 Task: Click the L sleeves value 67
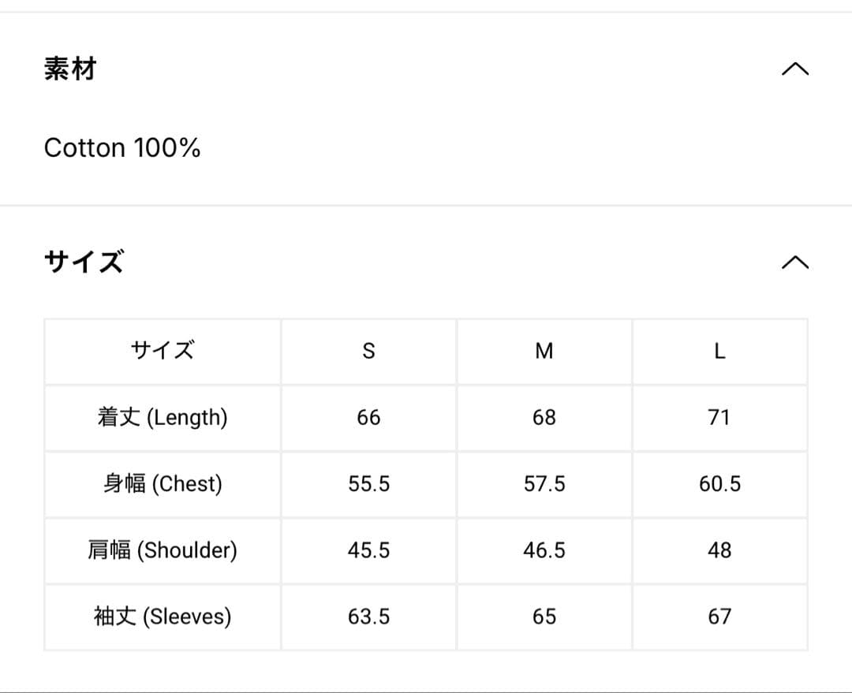click(x=719, y=616)
